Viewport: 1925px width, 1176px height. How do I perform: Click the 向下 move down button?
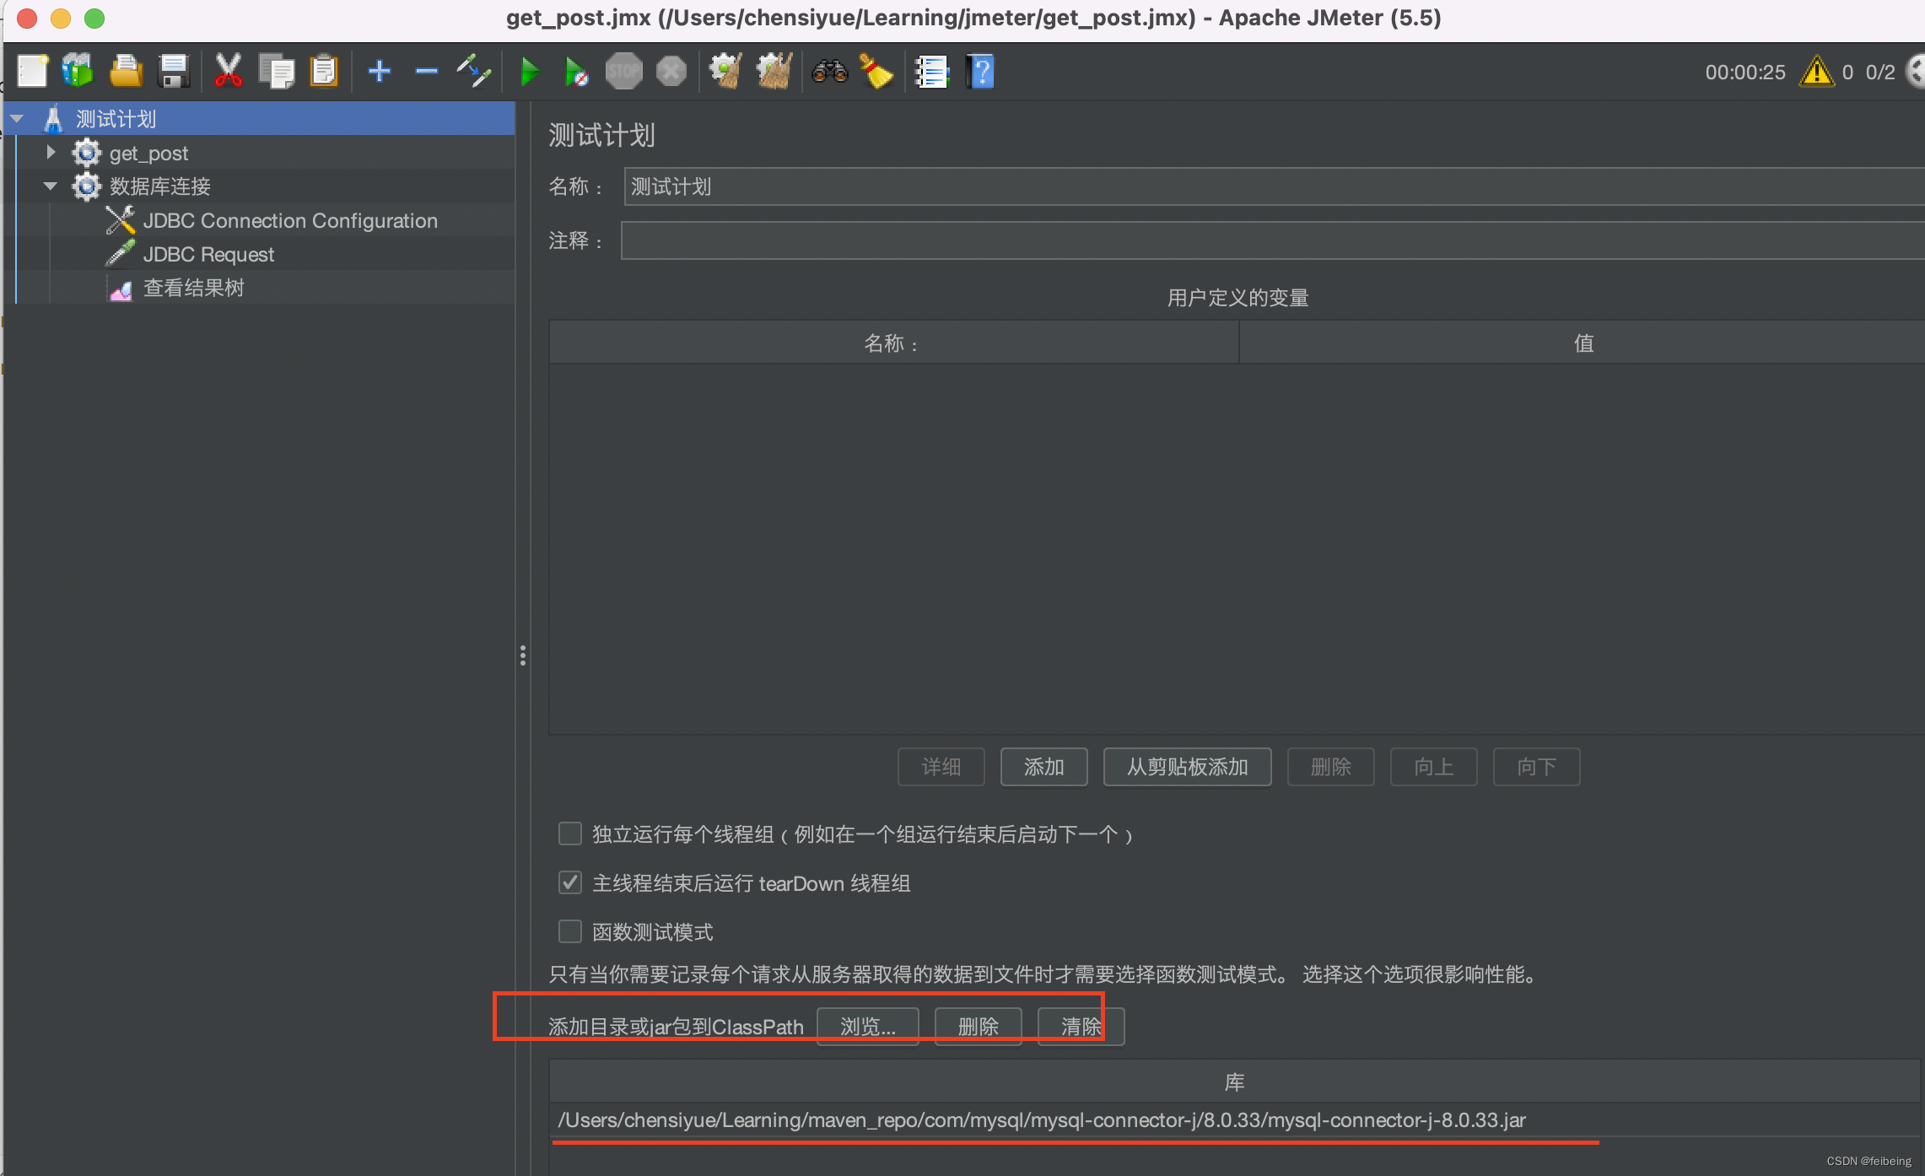click(1536, 767)
